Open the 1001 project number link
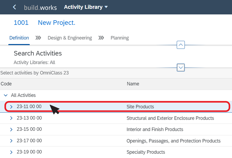This screenshot has width=232, height=158. click(x=21, y=23)
